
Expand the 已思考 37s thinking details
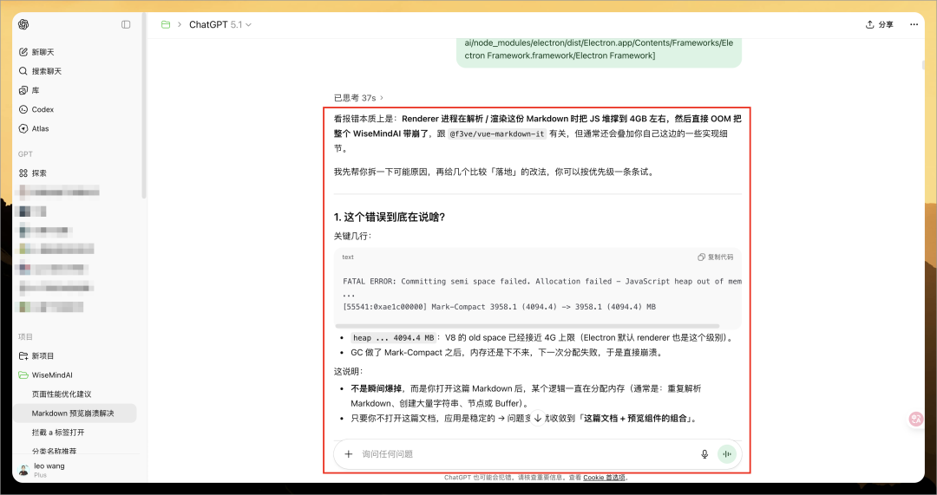click(x=358, y=97)
